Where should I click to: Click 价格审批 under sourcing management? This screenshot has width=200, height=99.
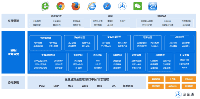(x=154, y=46)
